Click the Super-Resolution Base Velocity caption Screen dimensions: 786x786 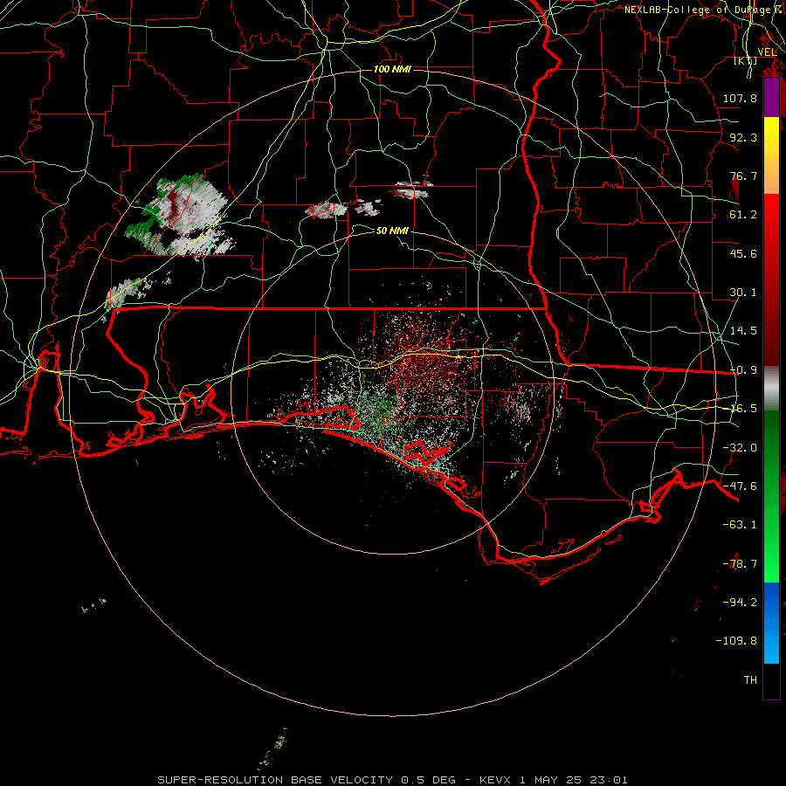point(392,780)
